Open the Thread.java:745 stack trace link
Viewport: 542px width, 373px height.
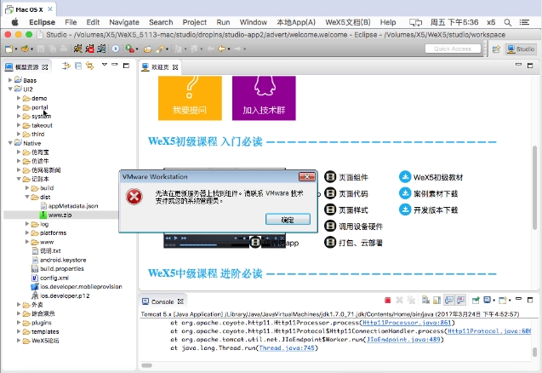coord(287,347)
